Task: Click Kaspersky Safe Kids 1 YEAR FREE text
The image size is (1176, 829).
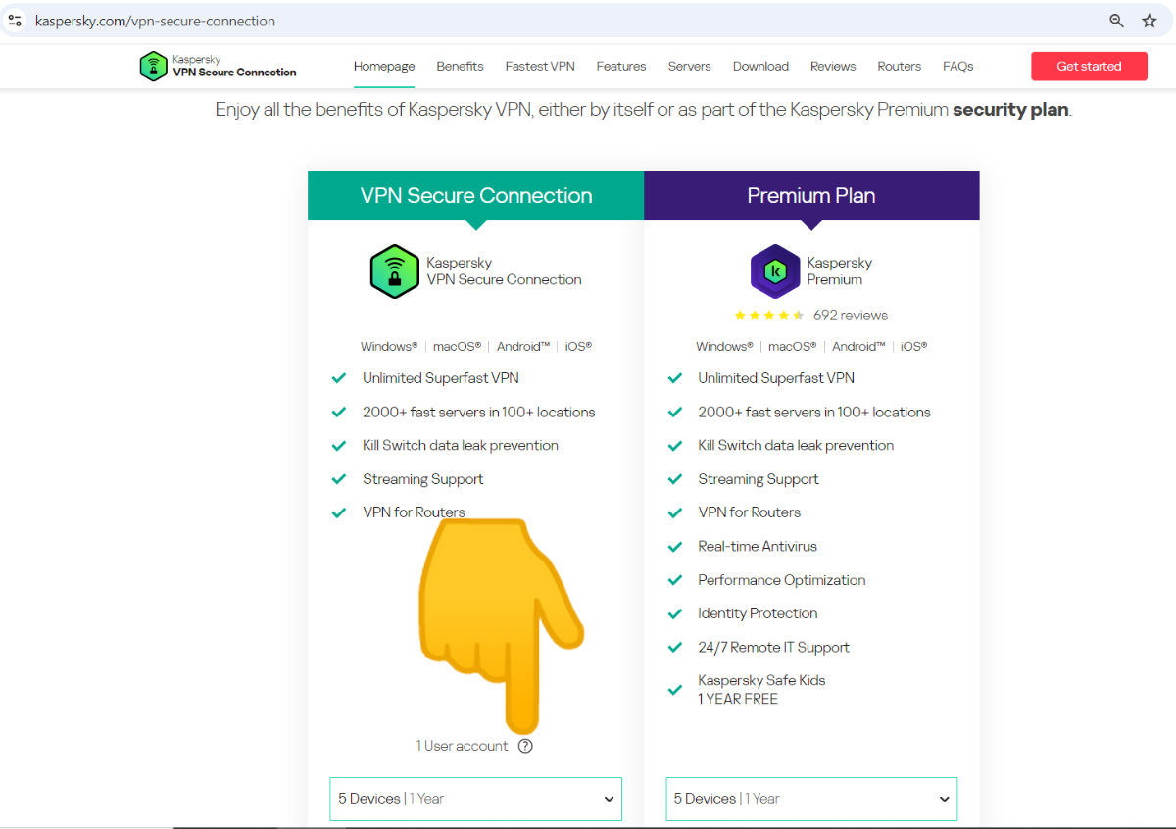Action: point(761,690)
